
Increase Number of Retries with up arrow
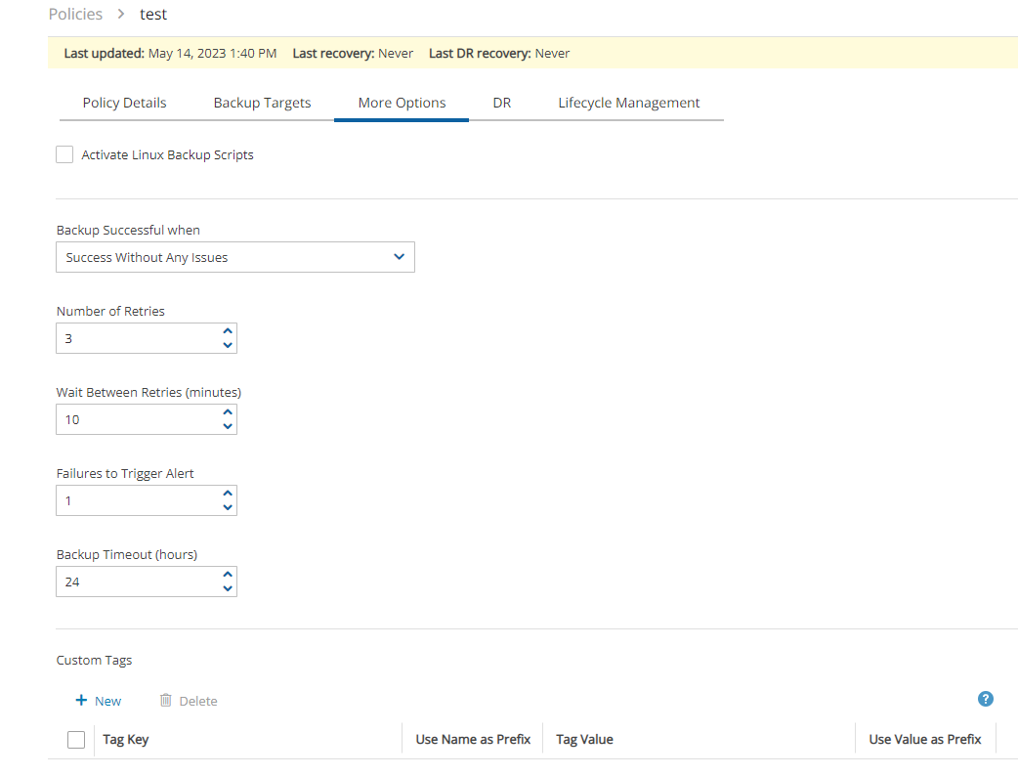pyautogui.click(x=228, y=332)
